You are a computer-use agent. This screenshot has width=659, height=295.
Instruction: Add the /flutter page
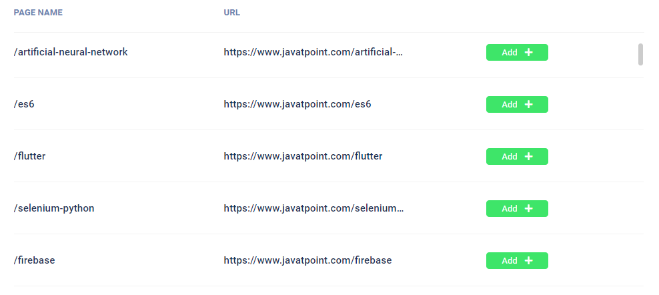[517, 157]
